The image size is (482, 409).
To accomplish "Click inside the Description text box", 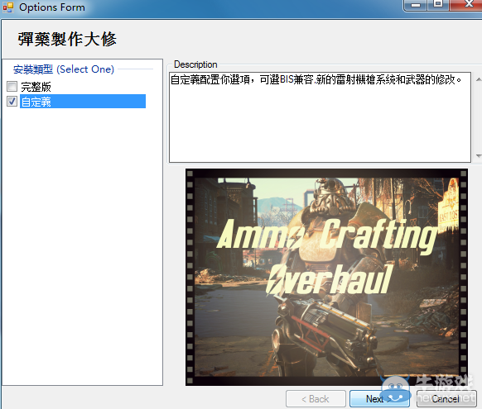I will pos(320,117).
